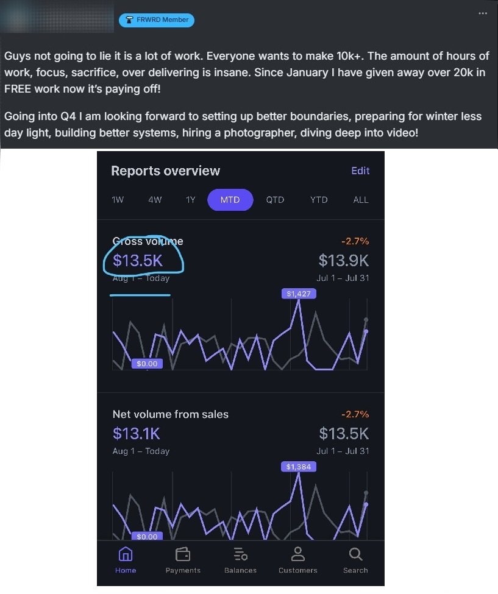Click the $0.00 marker on gross chart
Screen dimensions: 498x594
click(147, 364)
